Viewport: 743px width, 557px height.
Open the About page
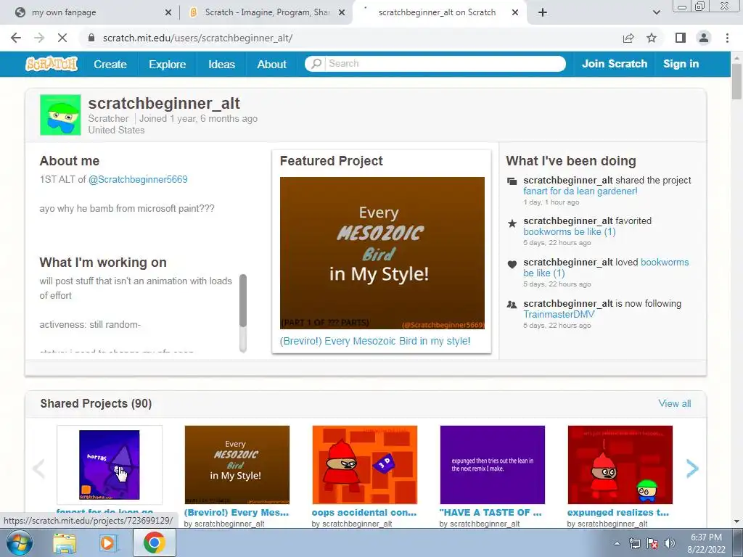click(x=271, y=65)
